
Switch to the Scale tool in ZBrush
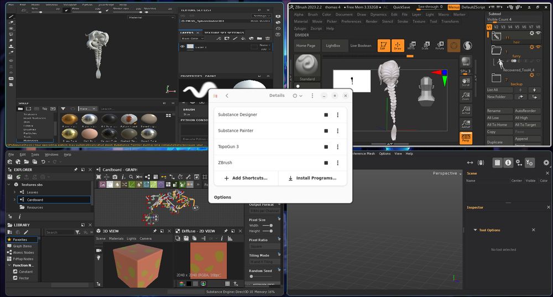coord(426,45)
